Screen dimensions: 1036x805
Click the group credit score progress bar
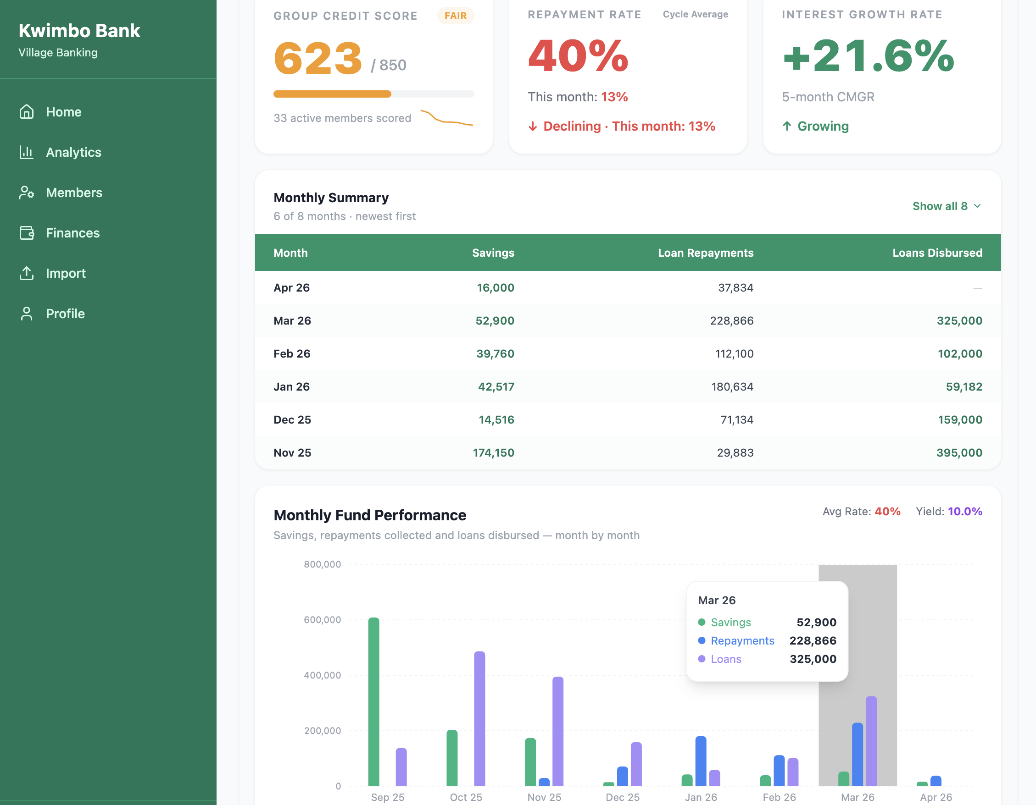click(x=374, y=94)
